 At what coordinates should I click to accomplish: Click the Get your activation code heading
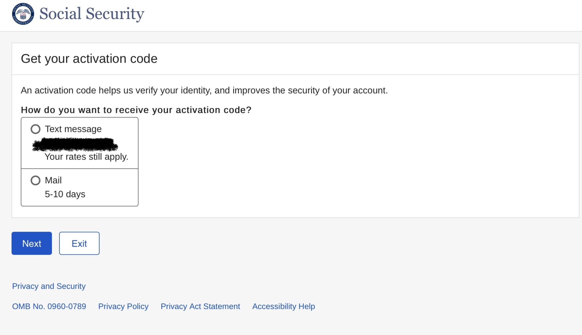click(x=89, y=58)
